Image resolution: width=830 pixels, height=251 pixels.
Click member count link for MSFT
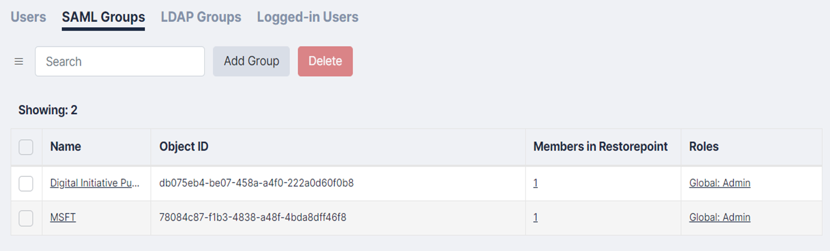pos(535,217)
